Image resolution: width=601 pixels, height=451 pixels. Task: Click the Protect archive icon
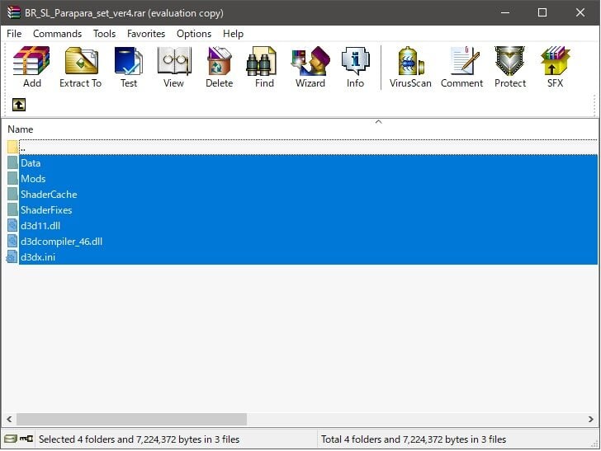click(510, 68)
